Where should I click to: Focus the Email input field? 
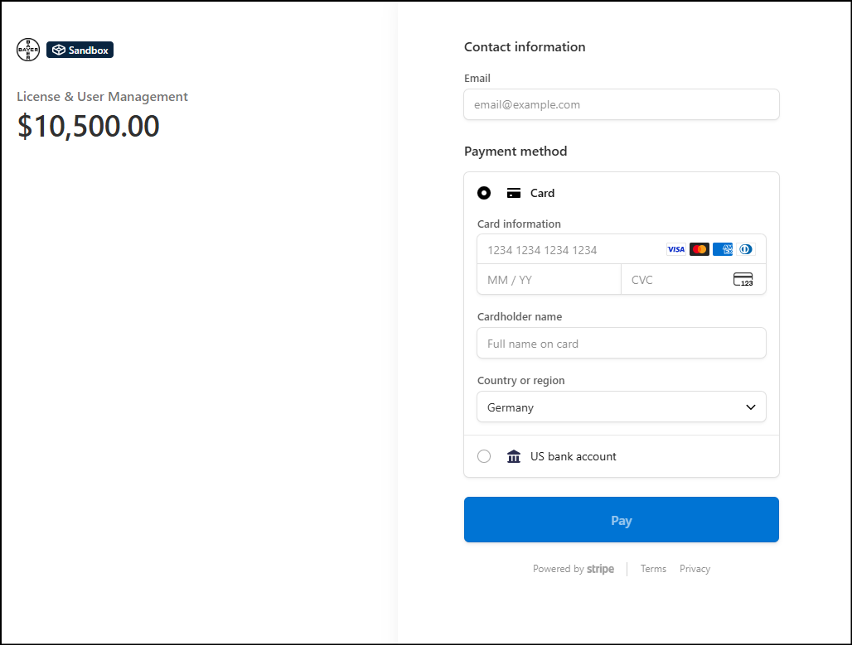point(621,105)
